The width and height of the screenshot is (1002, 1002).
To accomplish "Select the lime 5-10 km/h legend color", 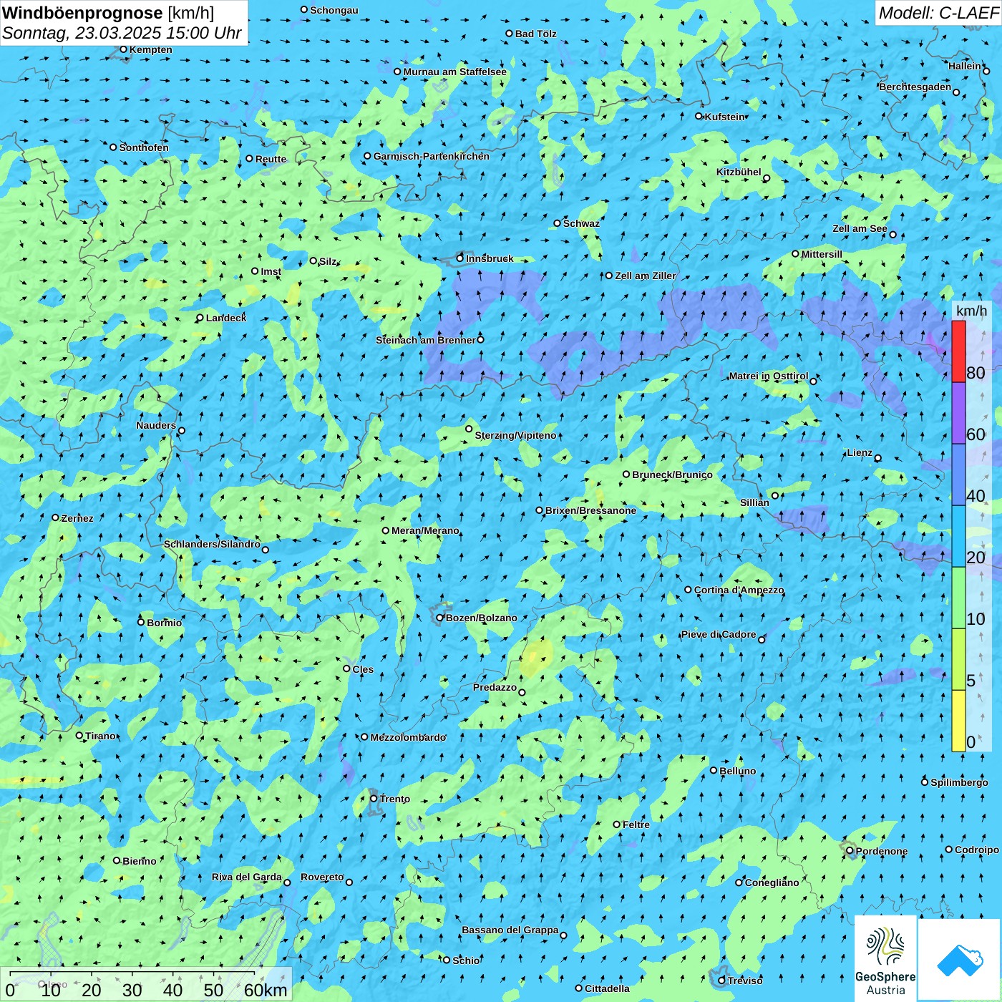I will point(958,659).
